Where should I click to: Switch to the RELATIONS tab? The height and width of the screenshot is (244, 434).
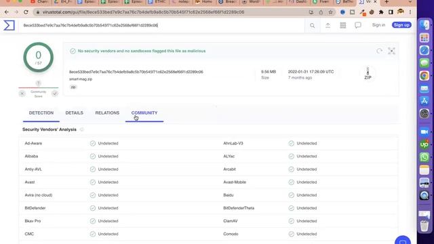[x=107, y=113]
